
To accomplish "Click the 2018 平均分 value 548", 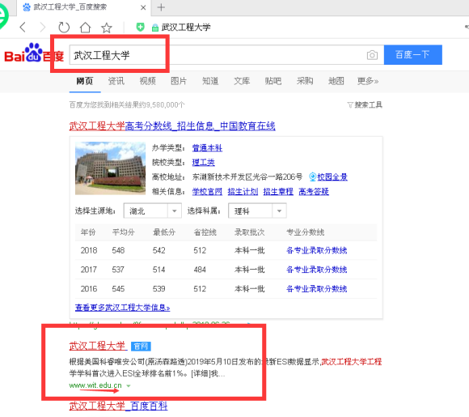I will 118,250.
